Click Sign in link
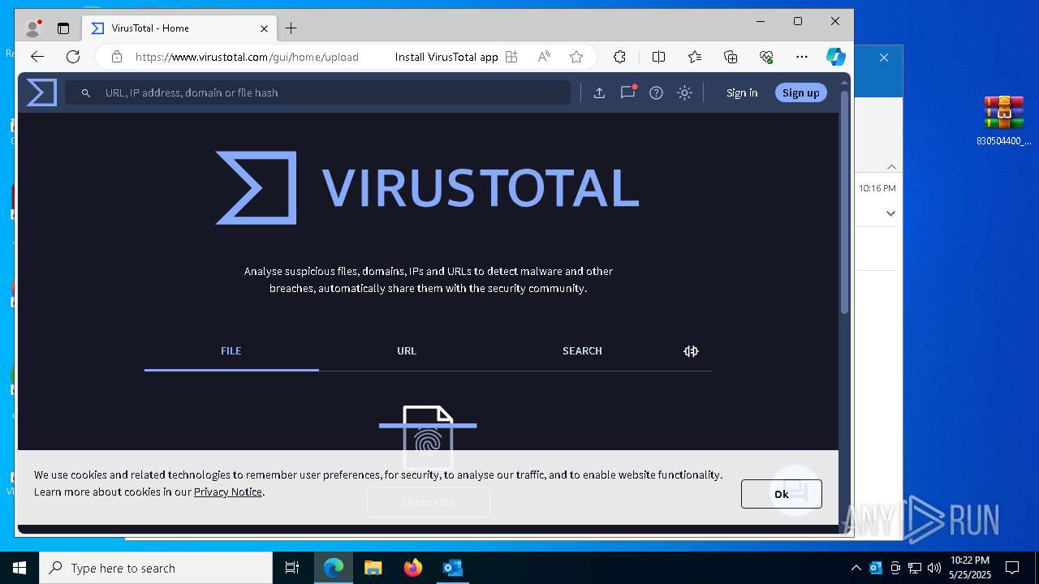1039x584 pixels. click(742, 92)
